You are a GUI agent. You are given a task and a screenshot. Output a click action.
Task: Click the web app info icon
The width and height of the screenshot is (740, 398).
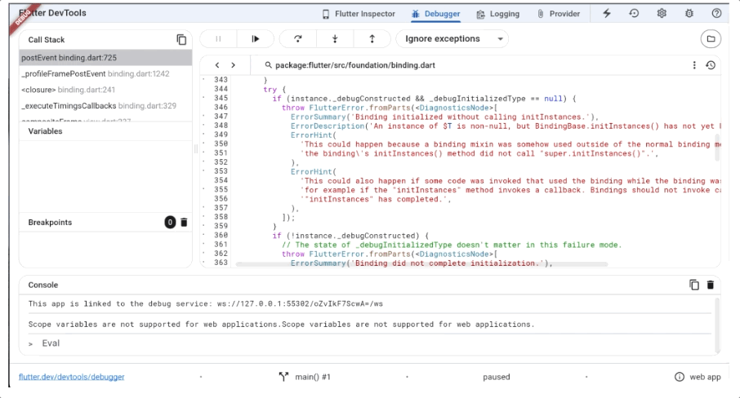(x=679, y=377)
